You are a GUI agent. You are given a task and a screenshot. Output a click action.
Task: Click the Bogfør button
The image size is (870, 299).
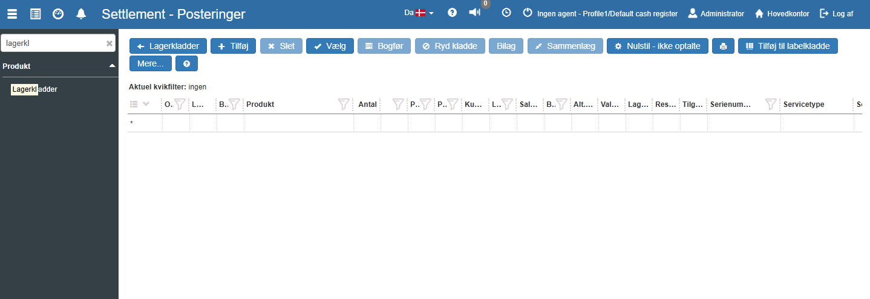coord(384,46)
